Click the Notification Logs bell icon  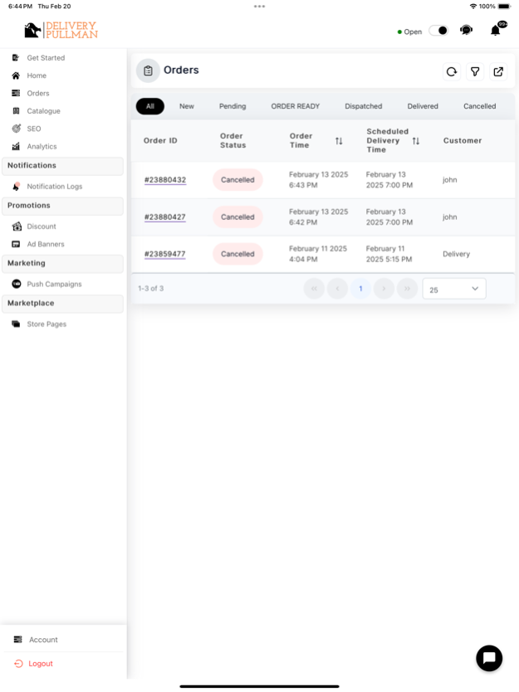tap(17, 186)
